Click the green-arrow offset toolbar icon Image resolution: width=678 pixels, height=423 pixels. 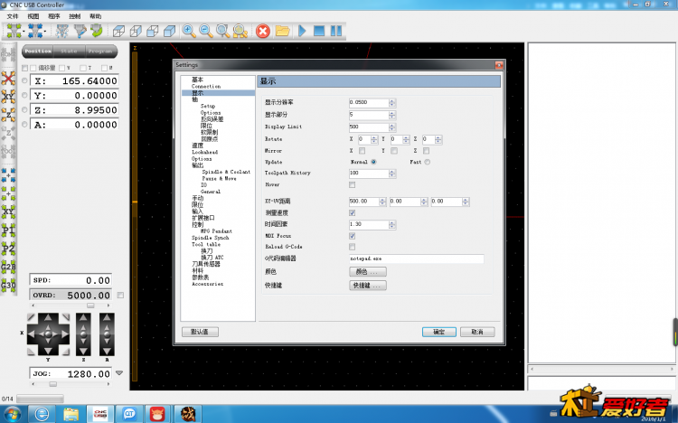tap(14, 31)
